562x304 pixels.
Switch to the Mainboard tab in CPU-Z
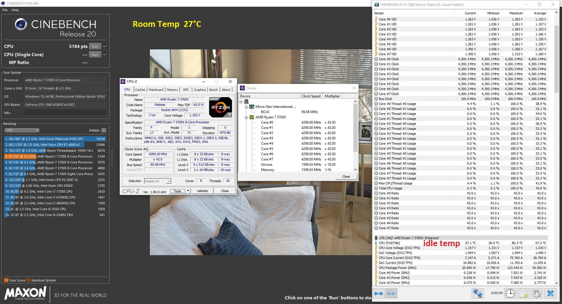coord(156,89)
